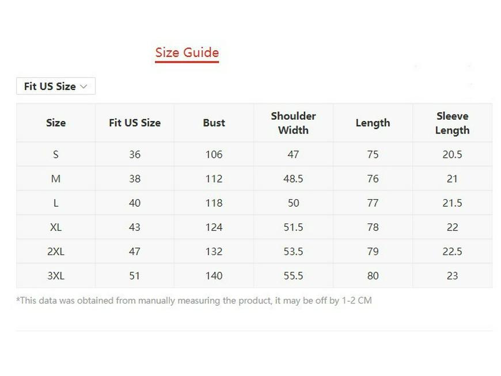Click the M size label
Image resolution: width=501 pixels, height=376 pixels.
click(x=56, y=178)
